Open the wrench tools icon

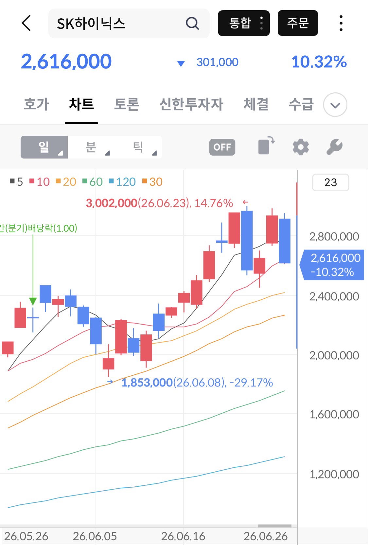coord(334,147)
